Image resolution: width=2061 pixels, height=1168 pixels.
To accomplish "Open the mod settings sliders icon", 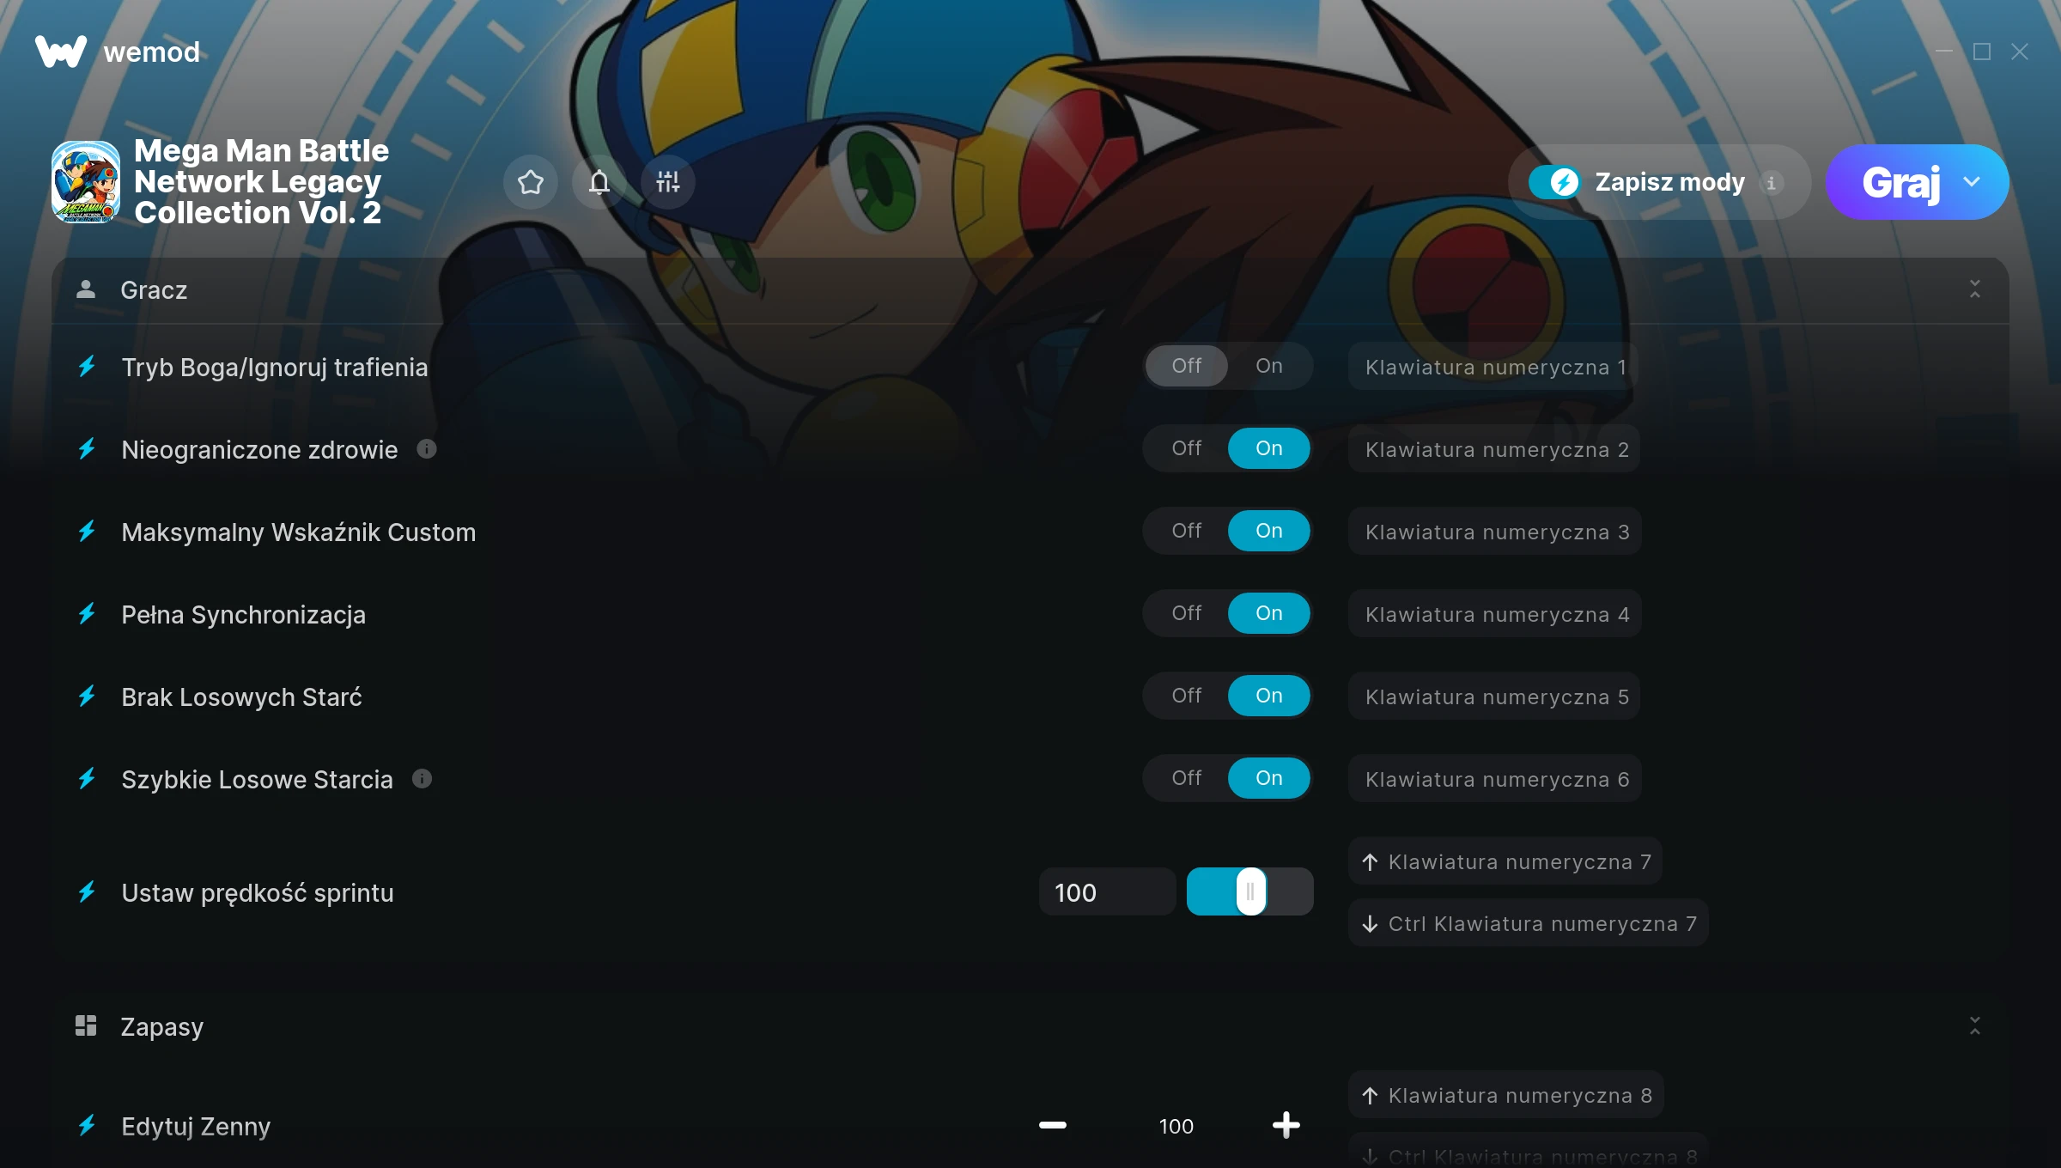I will coord(668,182).
